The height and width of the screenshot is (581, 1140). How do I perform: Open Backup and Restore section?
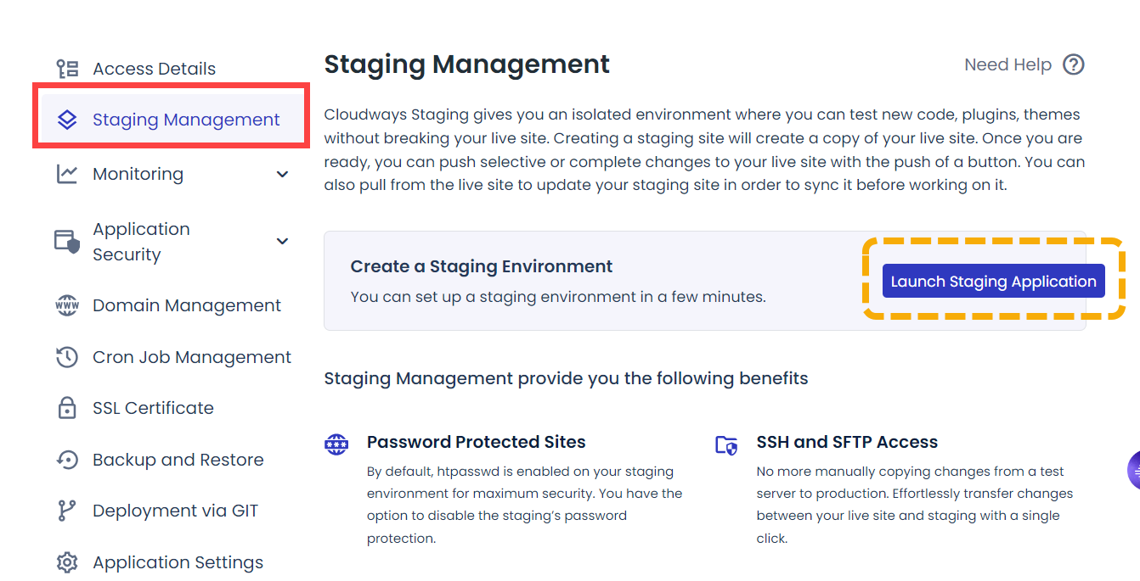tap(178, 460)
